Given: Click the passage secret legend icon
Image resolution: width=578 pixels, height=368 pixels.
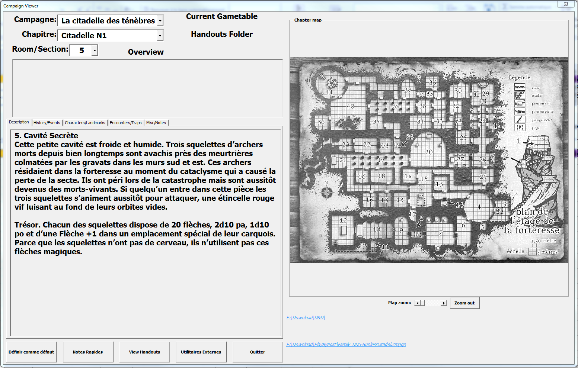Looking at the screenshot, I should tap(520, 119).
